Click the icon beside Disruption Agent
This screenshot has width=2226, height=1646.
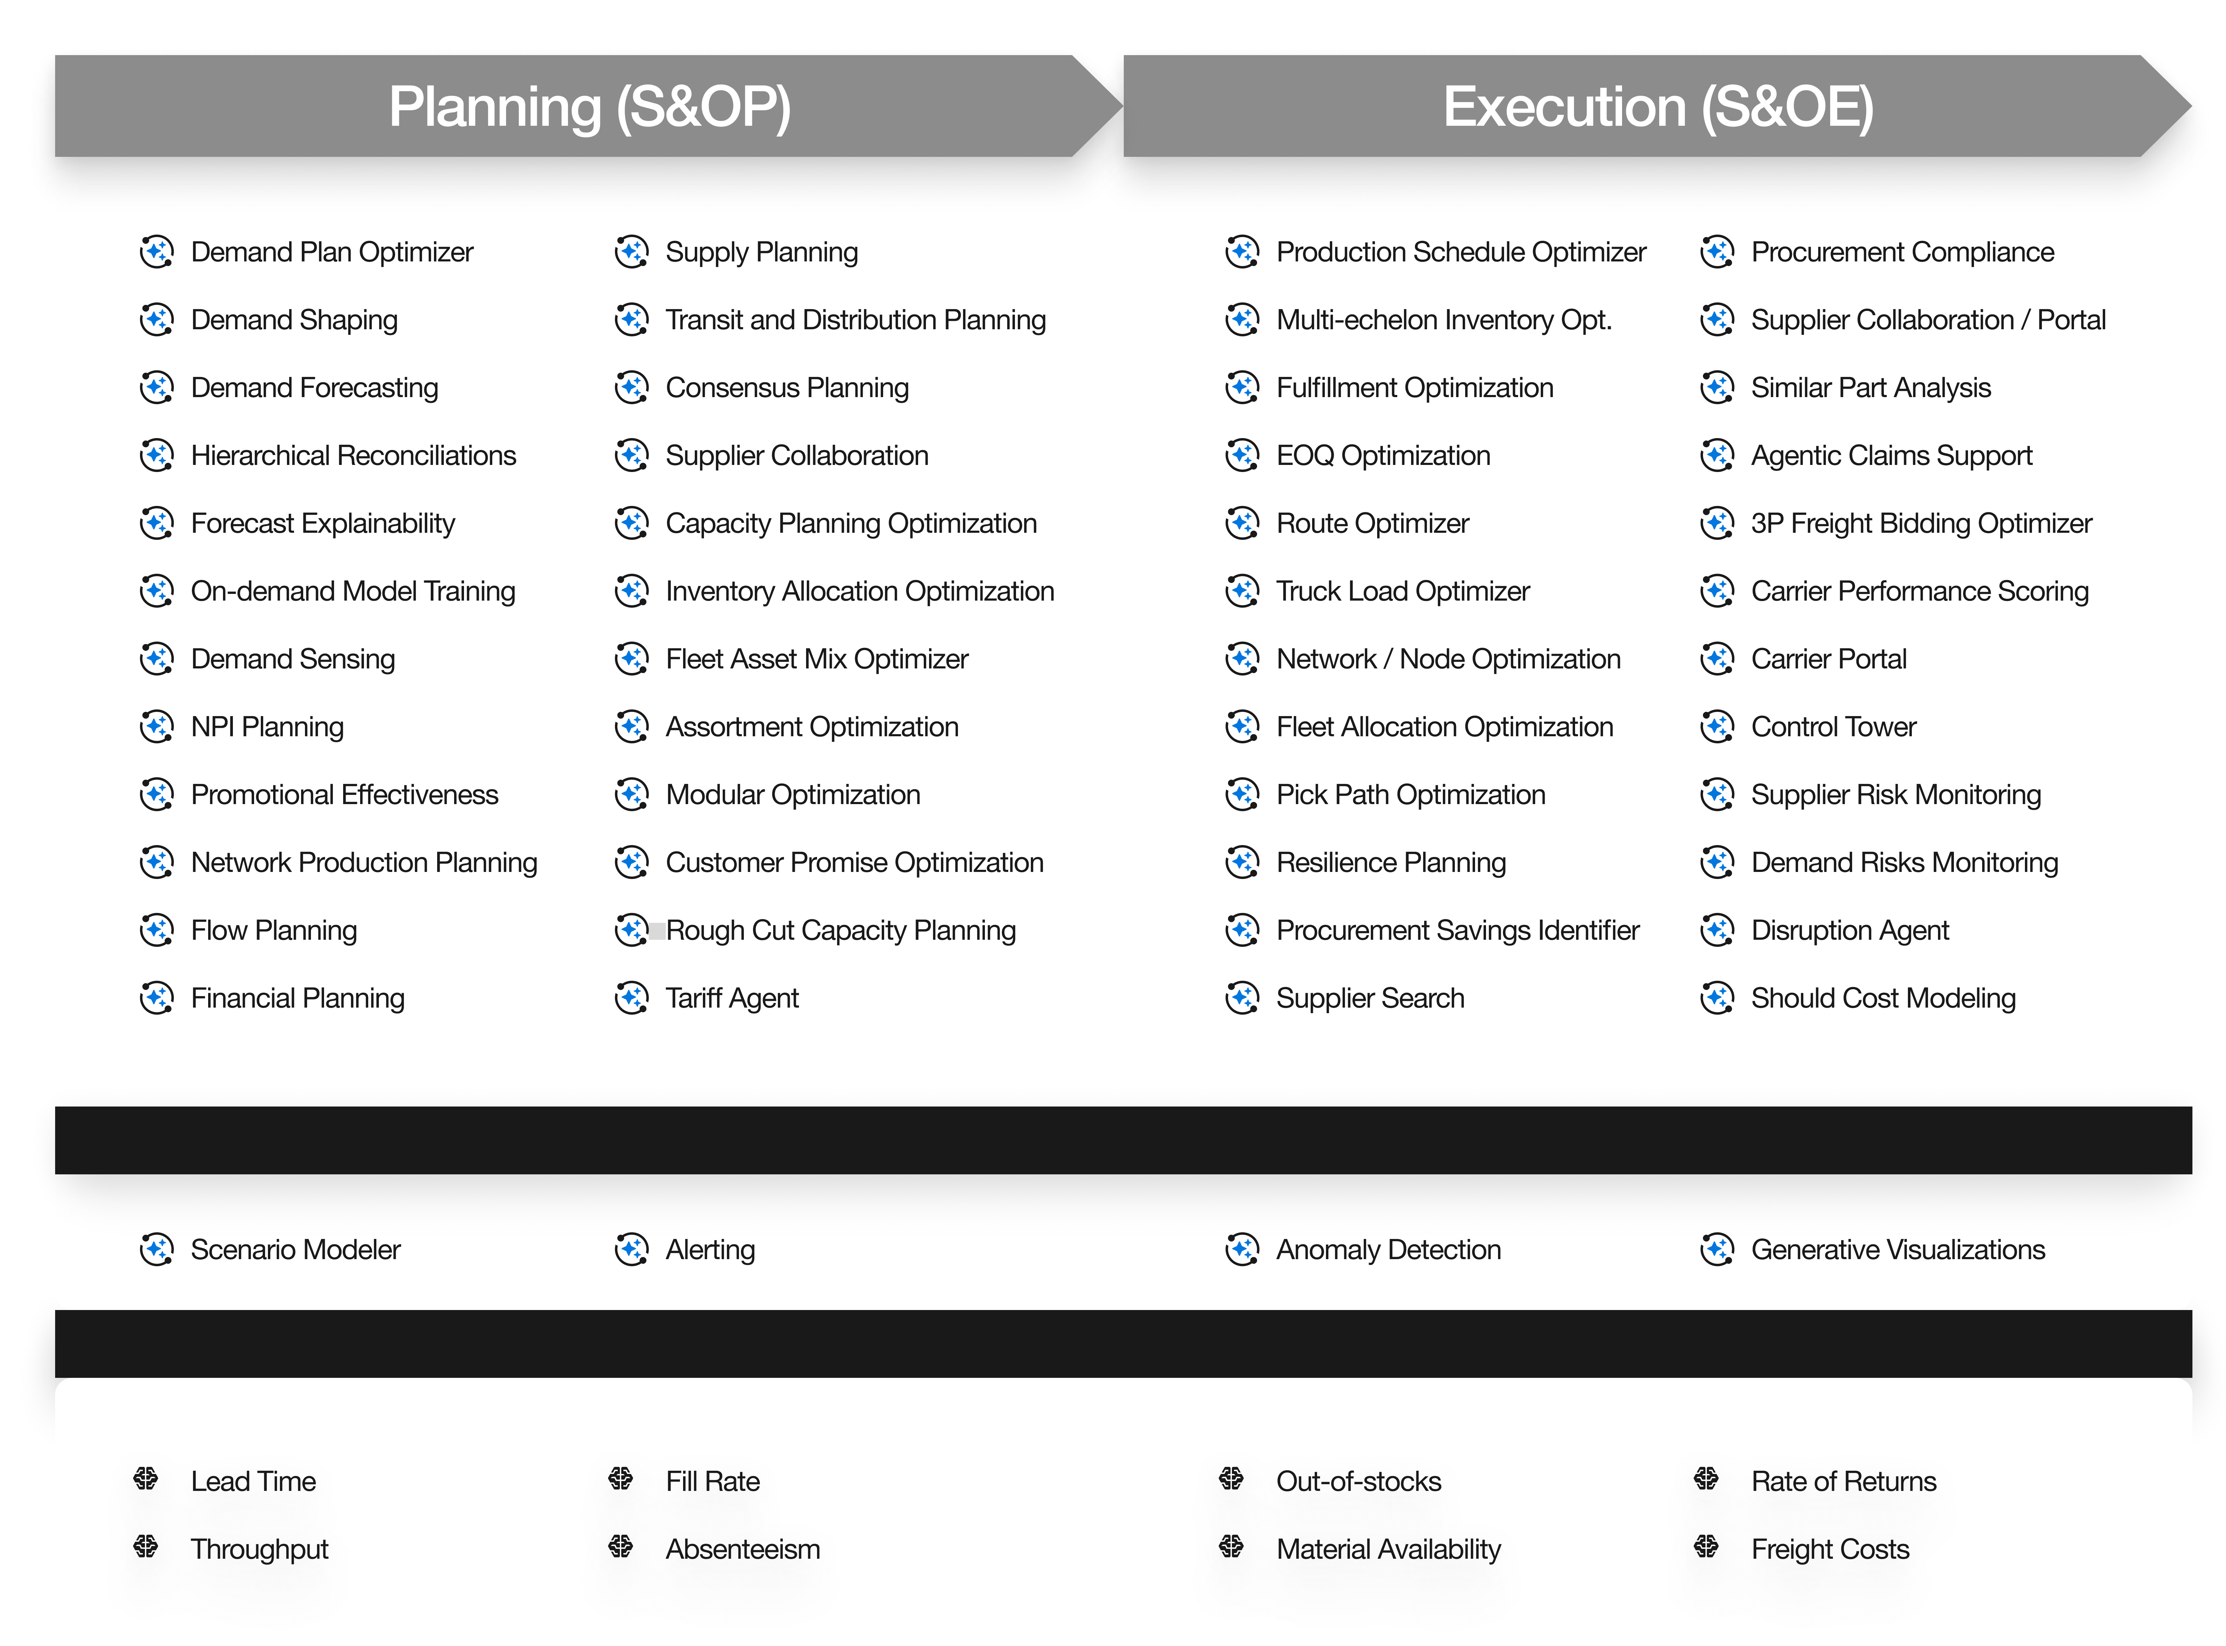point(1717,930)
